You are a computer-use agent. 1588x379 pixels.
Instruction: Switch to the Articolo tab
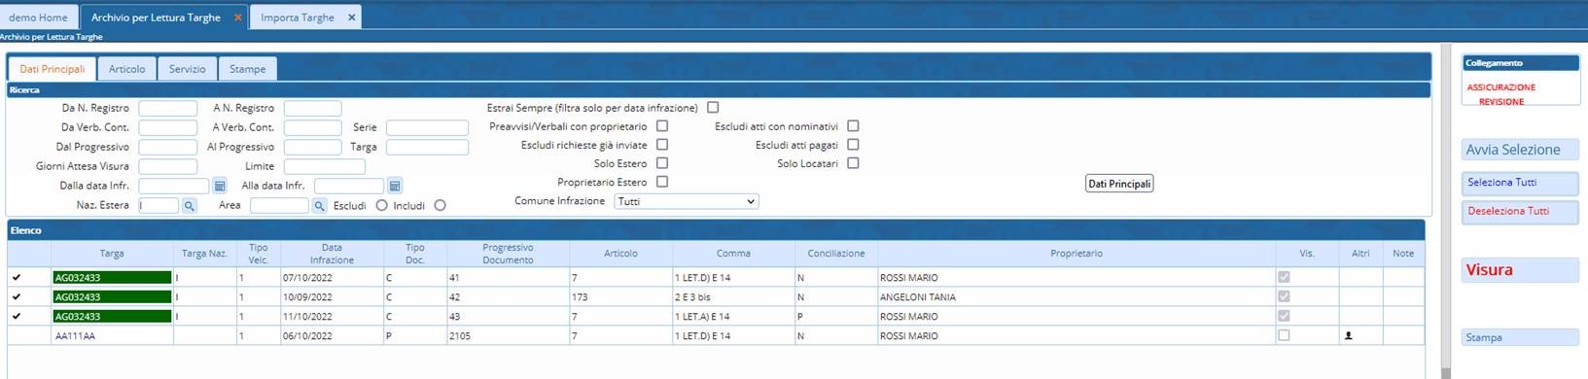pos(126,69)
